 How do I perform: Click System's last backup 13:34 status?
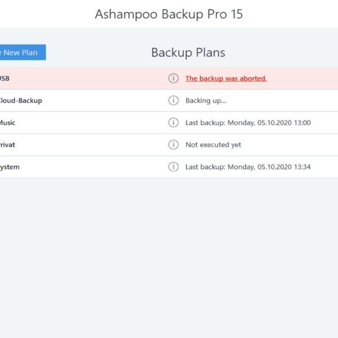tap(248, 167)
